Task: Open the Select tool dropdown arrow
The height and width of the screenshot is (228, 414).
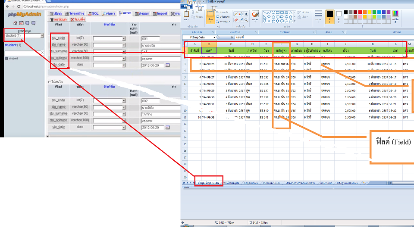Action: pos(210,22)
